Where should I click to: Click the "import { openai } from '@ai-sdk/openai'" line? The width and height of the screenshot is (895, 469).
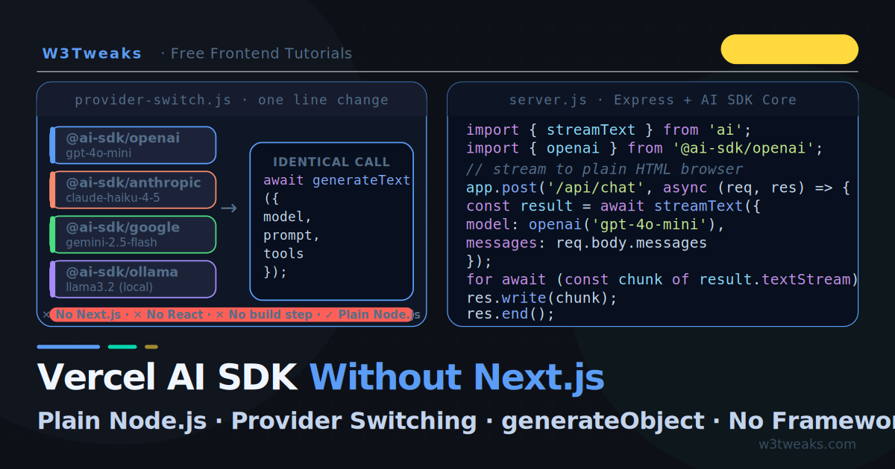[644, 149]
